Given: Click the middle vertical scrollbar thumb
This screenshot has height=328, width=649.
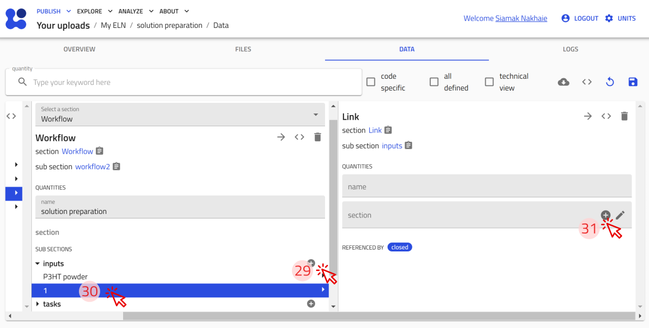Looking at the screenshot, I should point(333,198).
